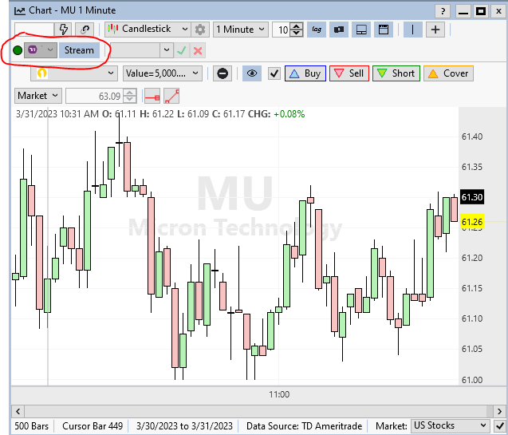Screen dimensions: 508x435
Task: Click scroll right arrow of chart scrollbar
Action: coord(499,411)
